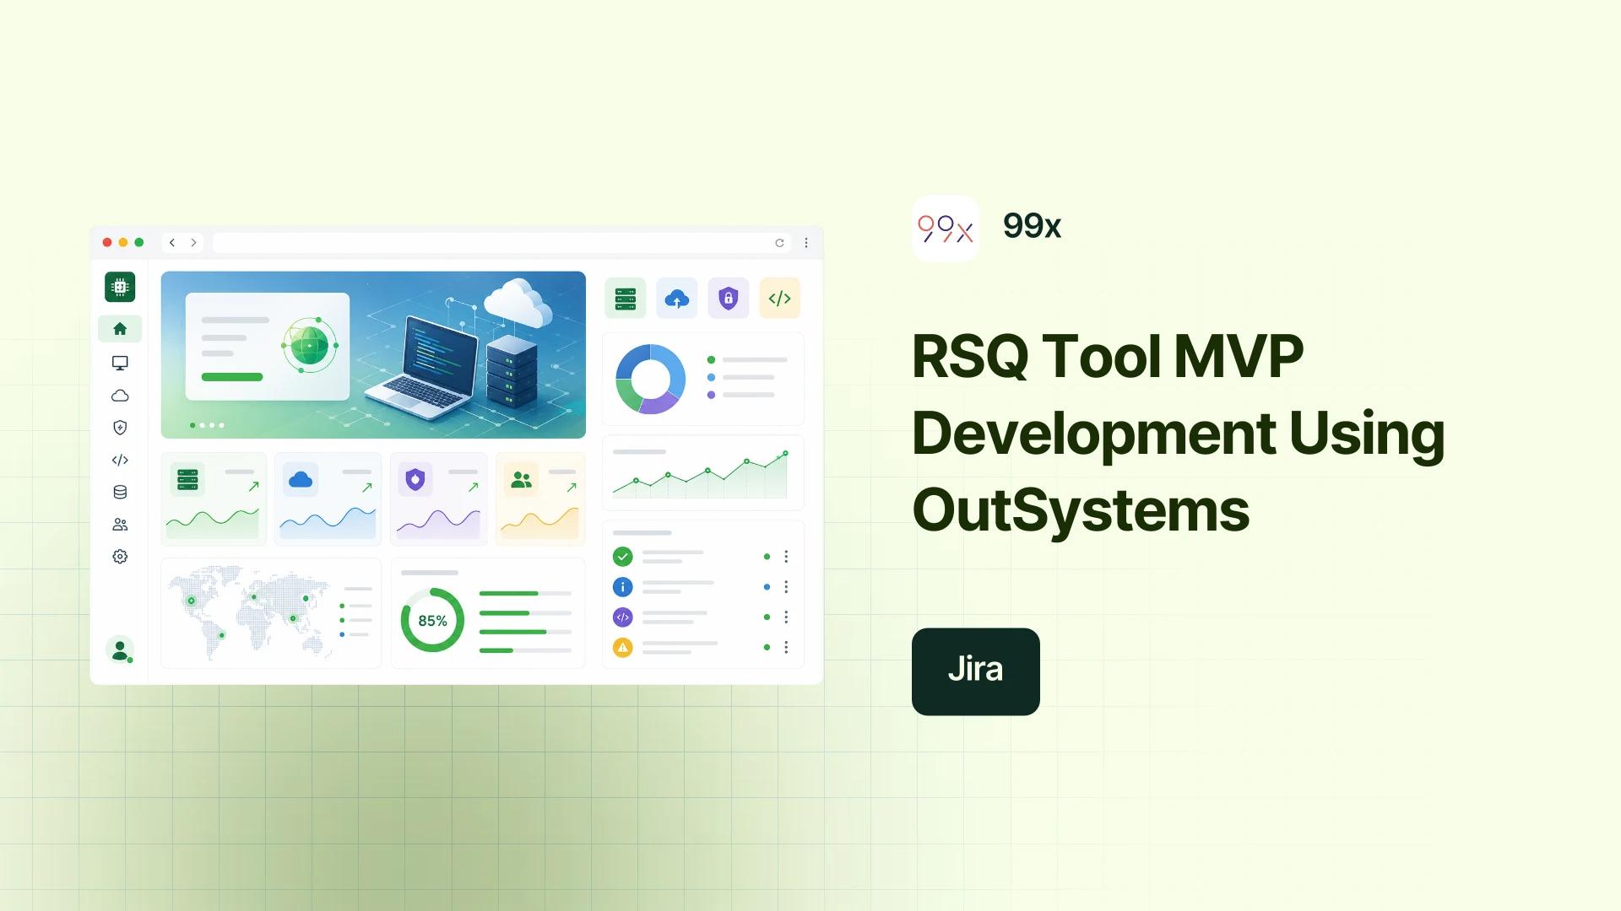Click the donut chart

pos(650,379)
